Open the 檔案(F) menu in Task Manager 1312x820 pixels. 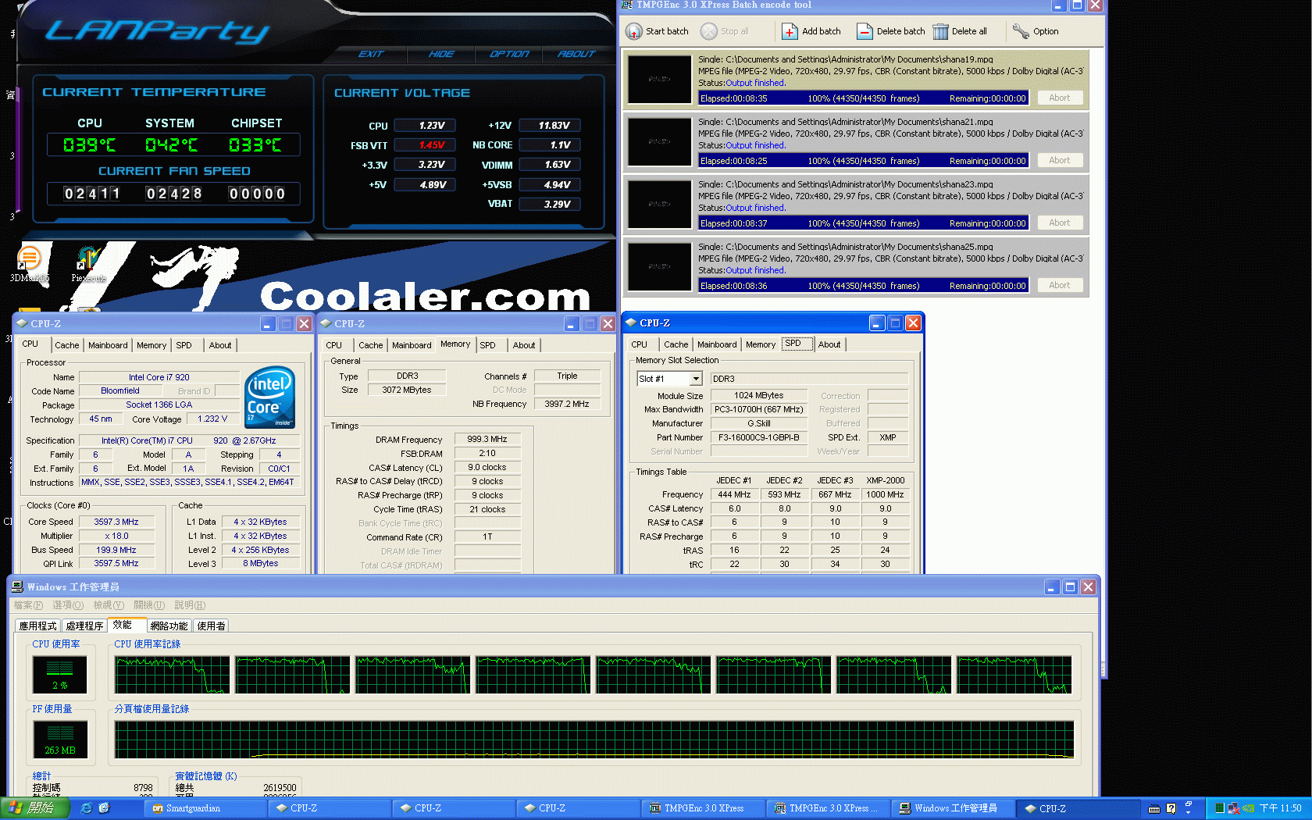pos(28,605)
